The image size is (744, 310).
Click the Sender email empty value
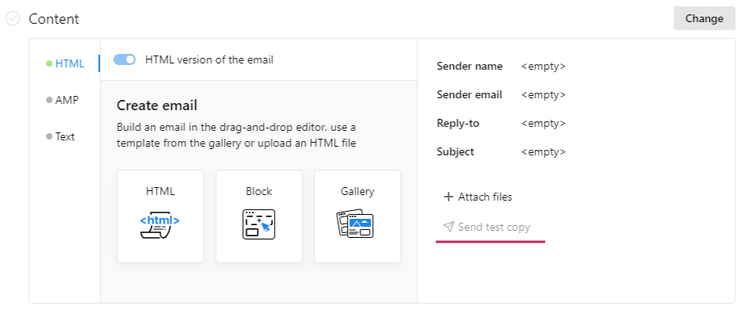point(544,95)
